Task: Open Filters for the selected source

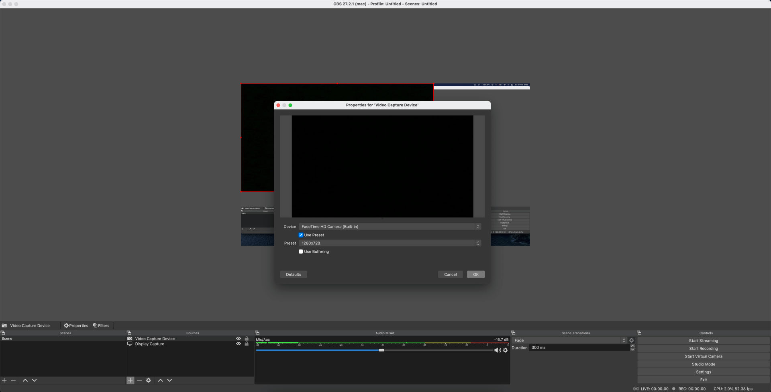Action: pyautogui.click(x=101, y=325)
